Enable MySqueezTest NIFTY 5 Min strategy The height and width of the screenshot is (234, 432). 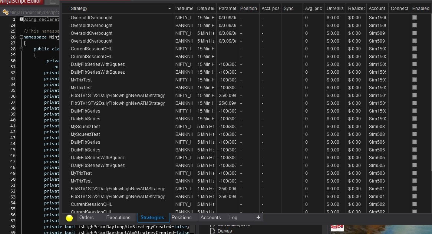click(x=414, y=126)
